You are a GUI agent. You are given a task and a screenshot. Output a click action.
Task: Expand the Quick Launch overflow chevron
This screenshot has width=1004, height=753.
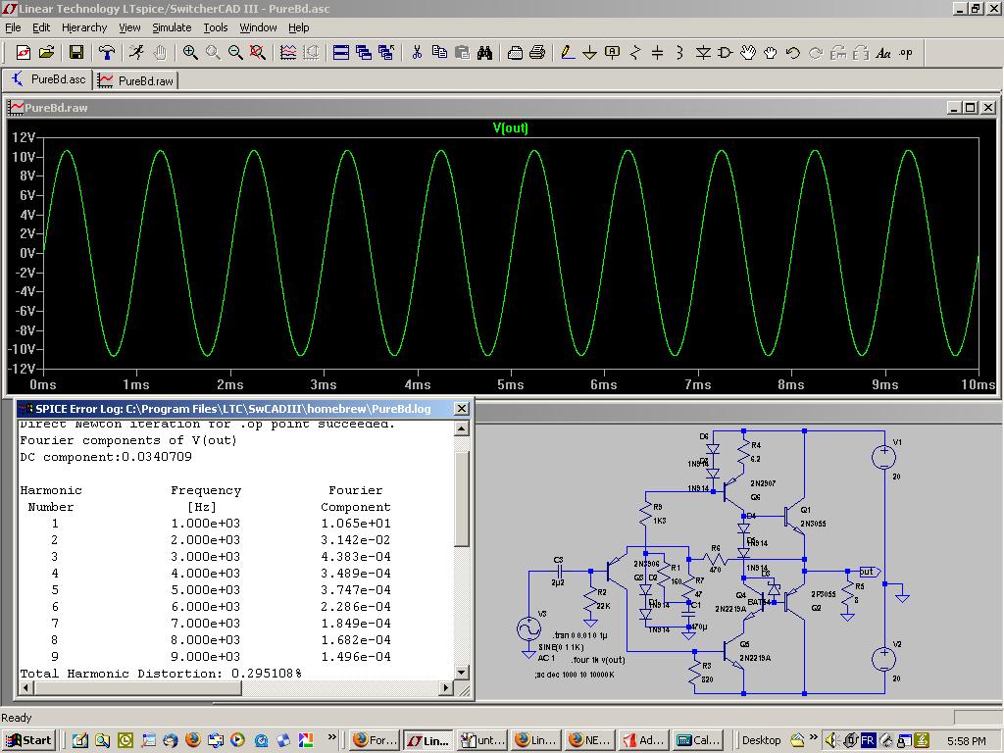pos(332,737)
